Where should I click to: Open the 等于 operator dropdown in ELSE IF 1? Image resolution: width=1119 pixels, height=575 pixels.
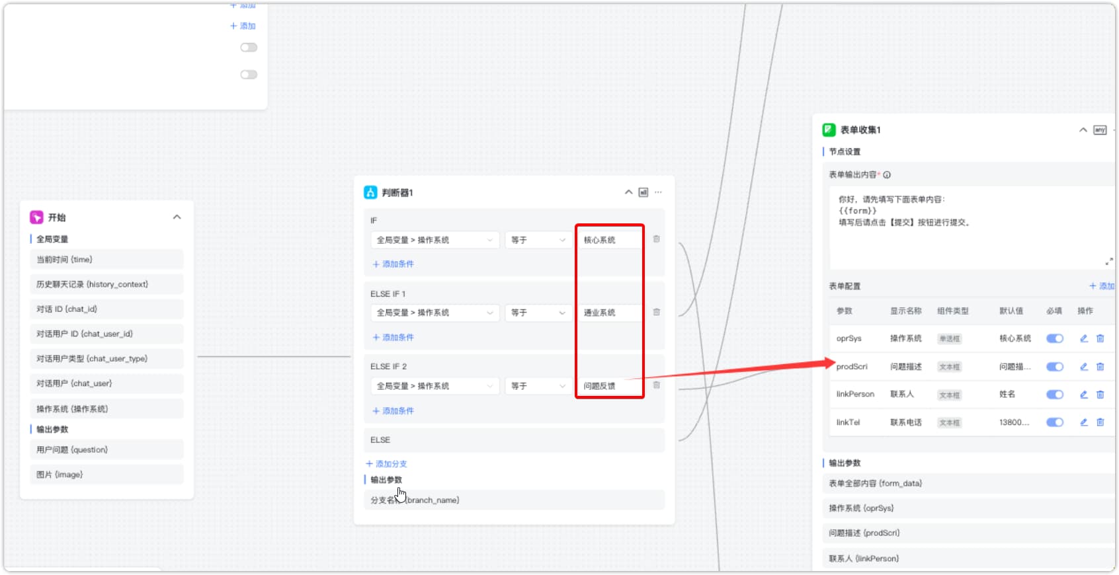pyautogui.click(x=538, y=313)
